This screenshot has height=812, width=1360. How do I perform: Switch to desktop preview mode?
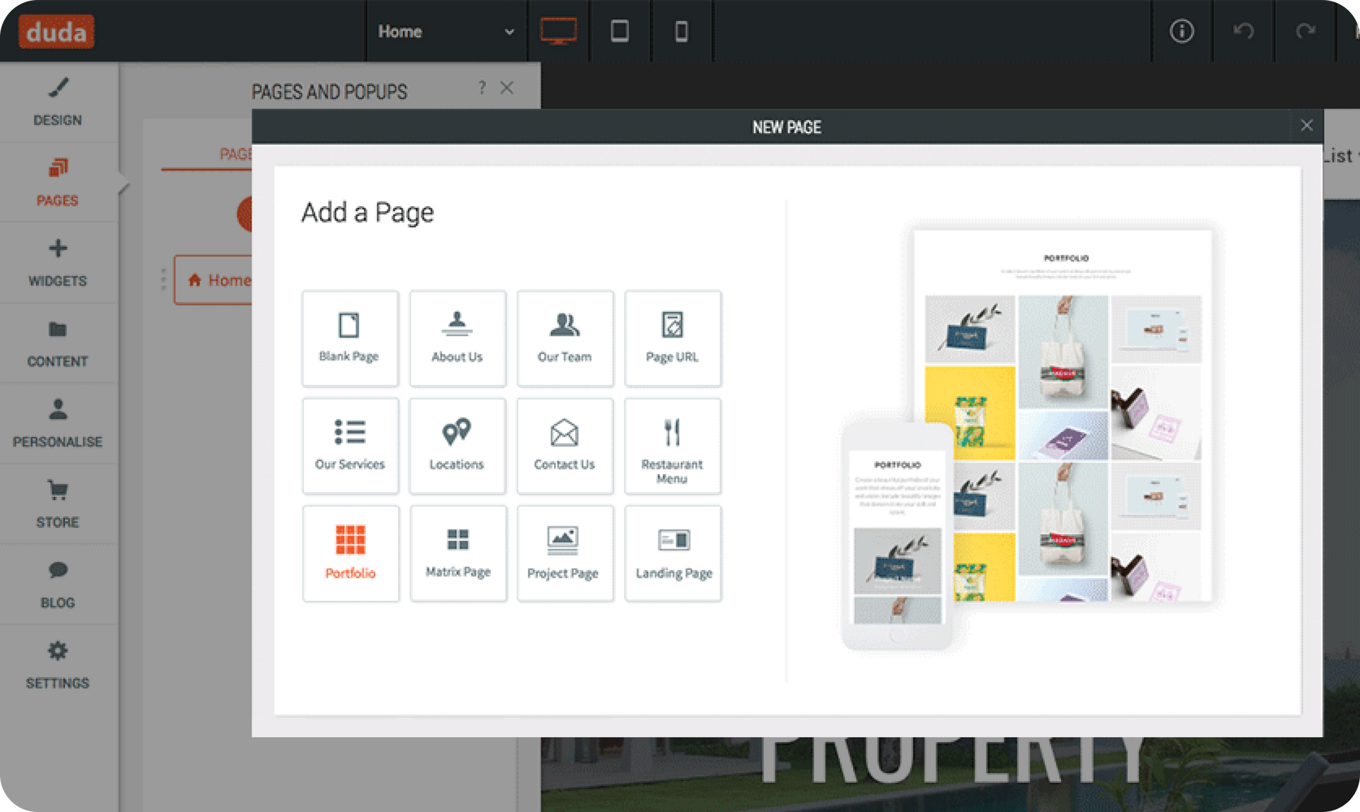click(x=558, y=31)
